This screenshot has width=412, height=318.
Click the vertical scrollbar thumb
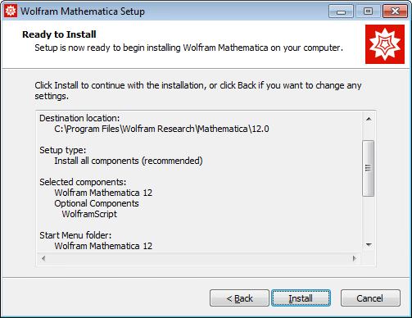click(x=368, y=168)
